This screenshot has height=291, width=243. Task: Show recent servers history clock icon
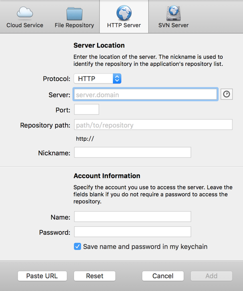click(x=226, y=94)
